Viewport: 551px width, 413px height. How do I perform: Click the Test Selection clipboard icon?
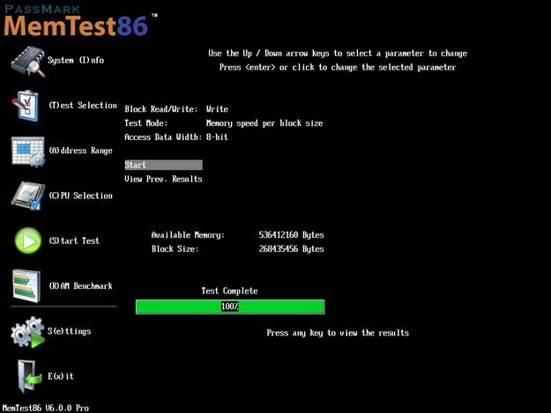click(x=26, y=106)
